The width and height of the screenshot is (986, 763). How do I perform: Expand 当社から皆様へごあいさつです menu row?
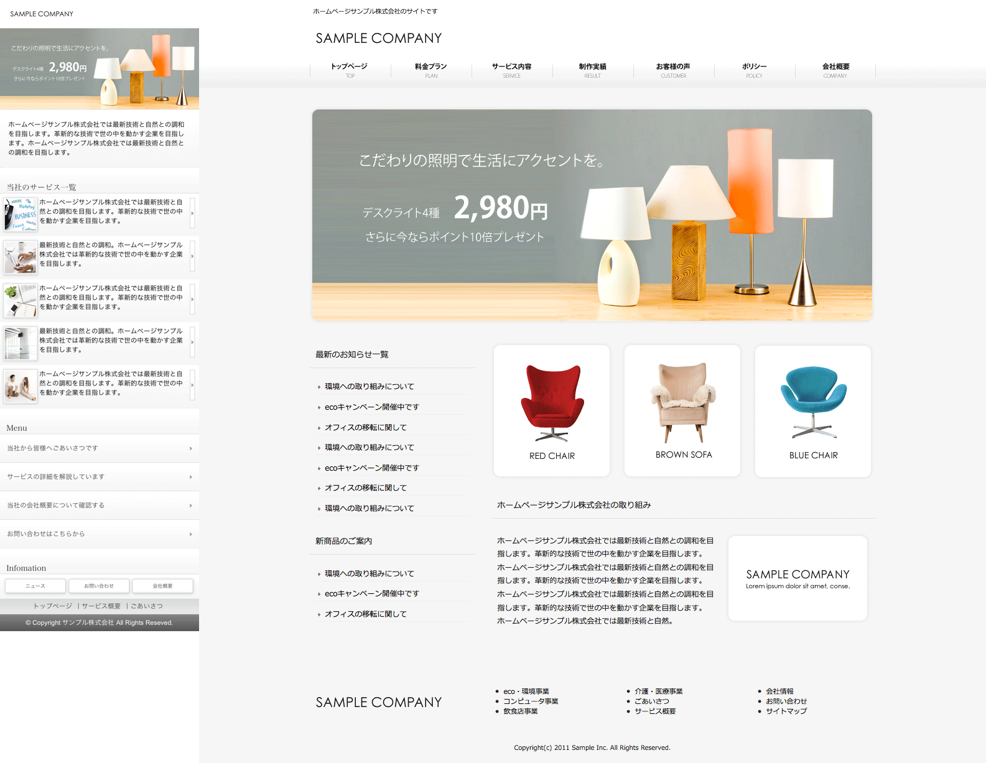(100, 448)
